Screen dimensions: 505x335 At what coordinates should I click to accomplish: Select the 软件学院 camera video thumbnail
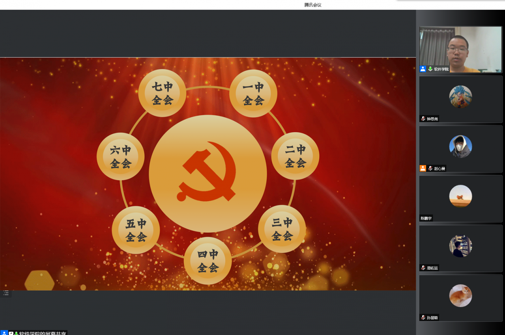[460, 50]
